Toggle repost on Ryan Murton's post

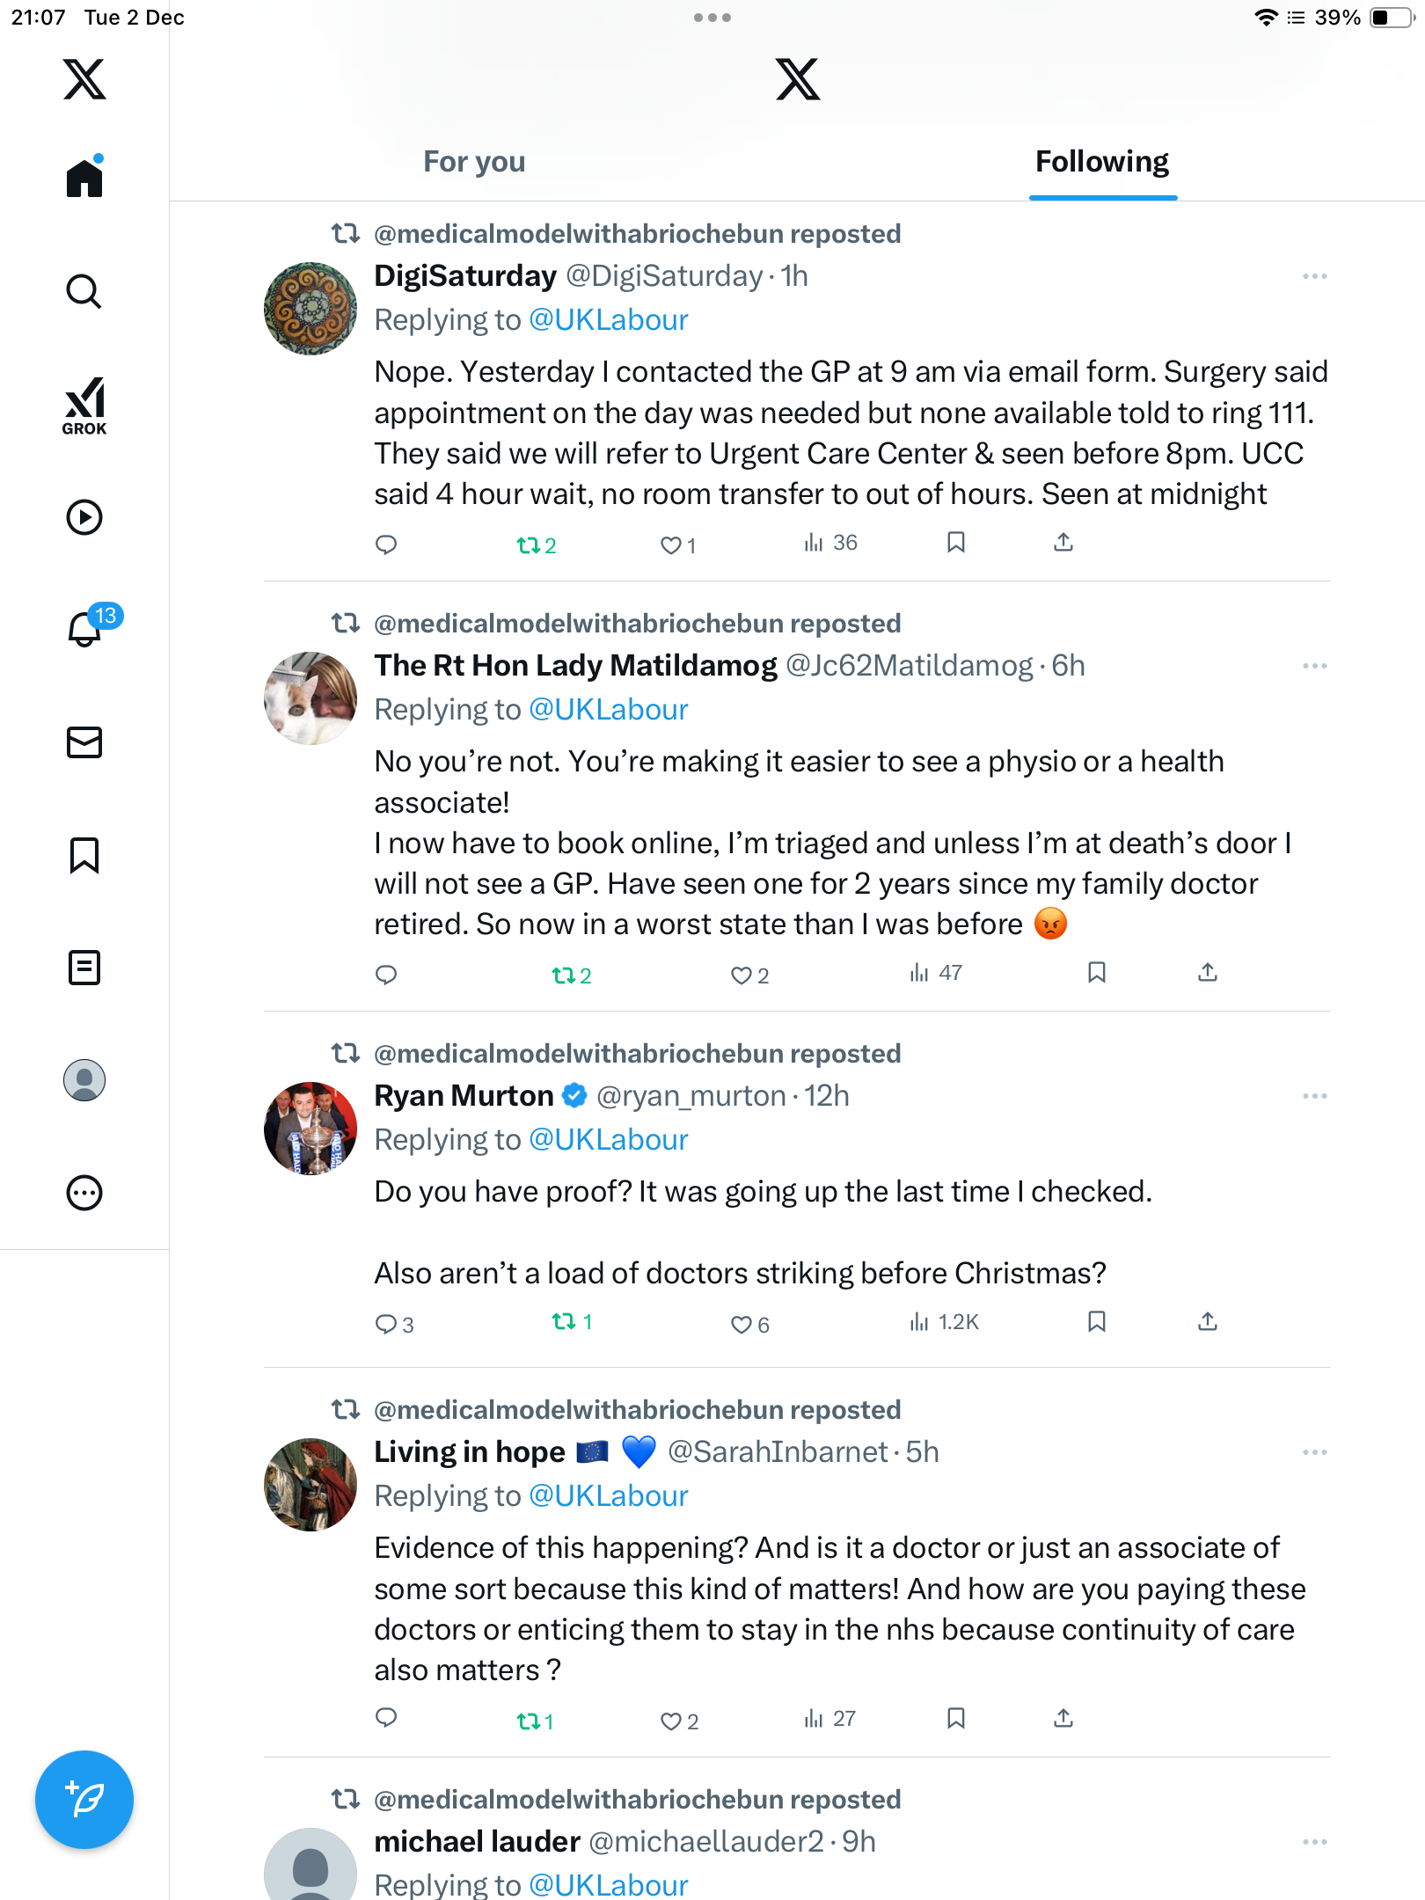564,1322
